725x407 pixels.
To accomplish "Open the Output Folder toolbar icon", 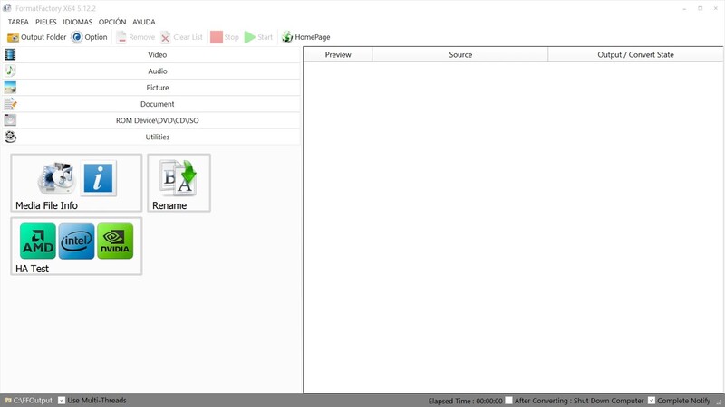I will coord(13,37).
